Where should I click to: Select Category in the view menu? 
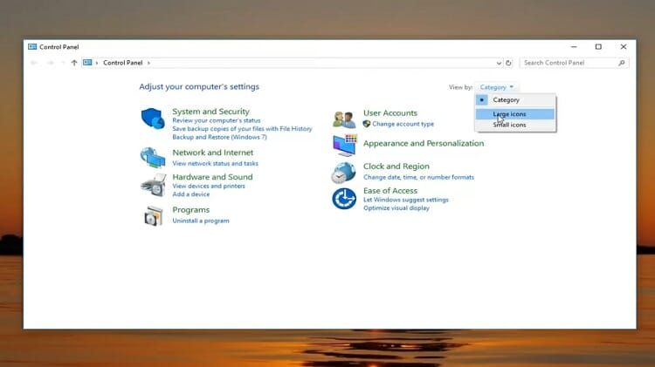point(515,100)
